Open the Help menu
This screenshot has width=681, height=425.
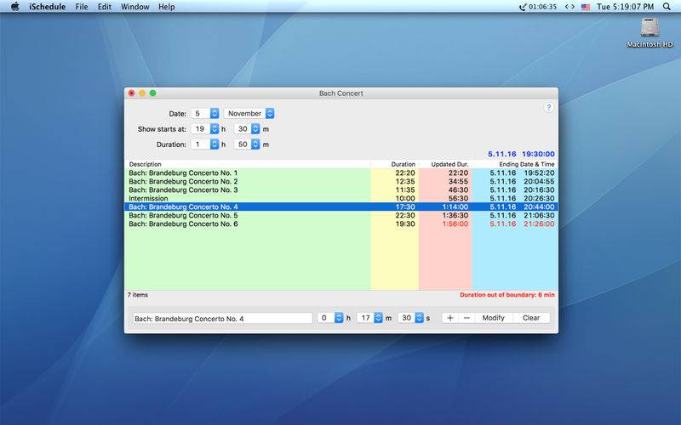166,7
